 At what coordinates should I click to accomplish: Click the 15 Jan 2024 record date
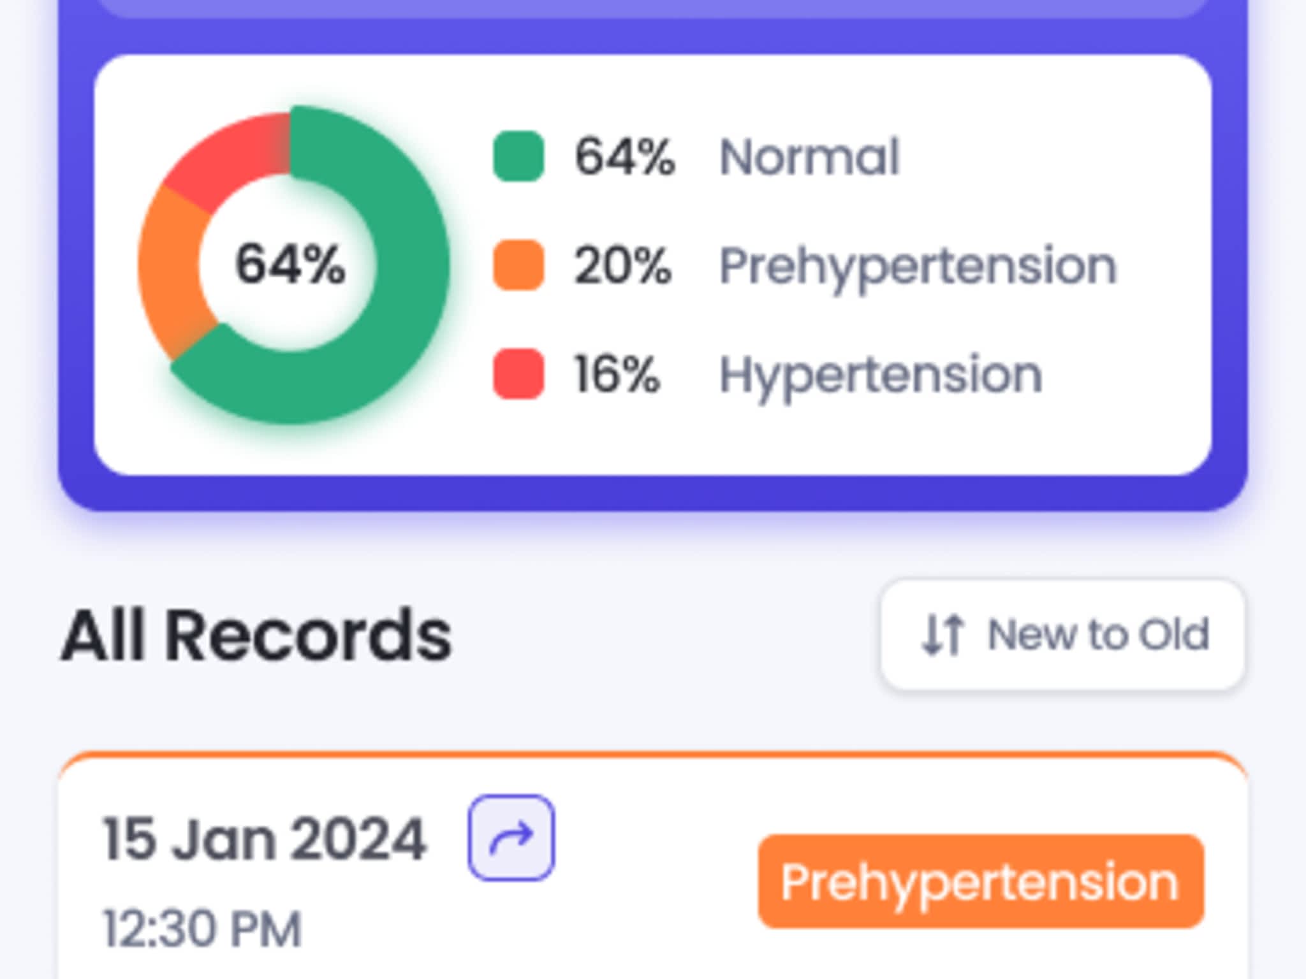click(265, 839)
